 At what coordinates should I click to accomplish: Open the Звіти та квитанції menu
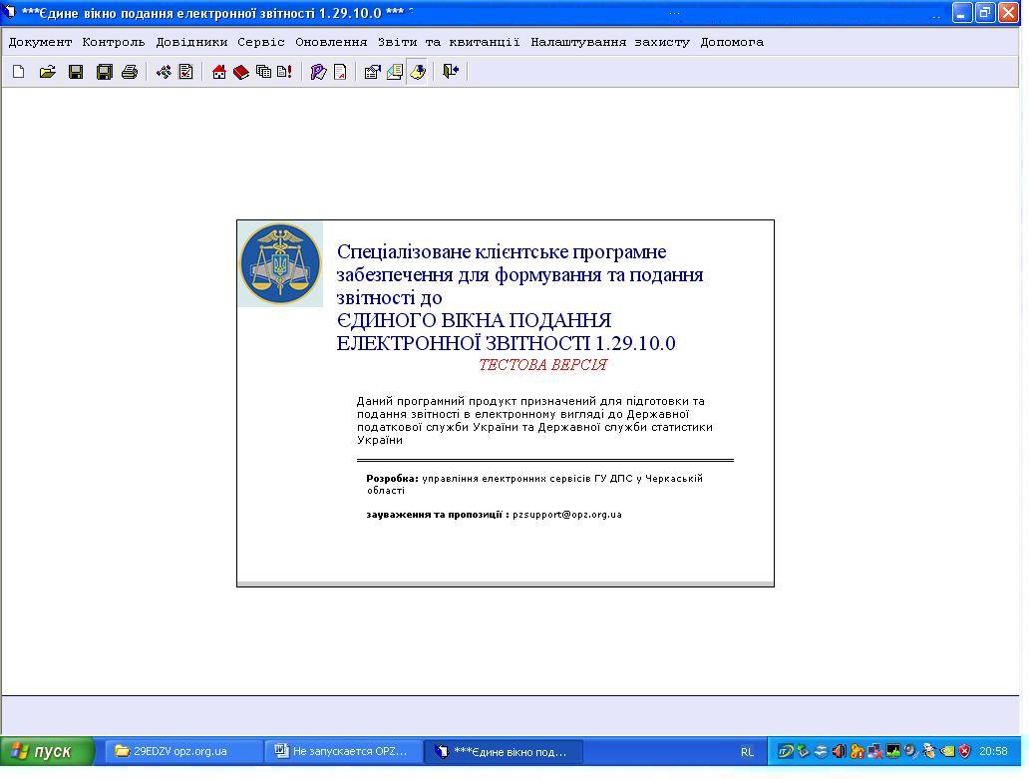point(449,42)
